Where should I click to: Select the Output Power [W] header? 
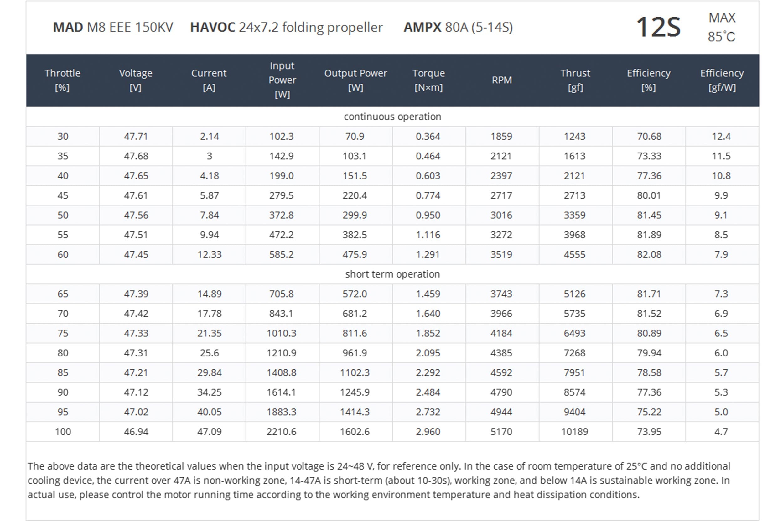[x=355, y=80]
